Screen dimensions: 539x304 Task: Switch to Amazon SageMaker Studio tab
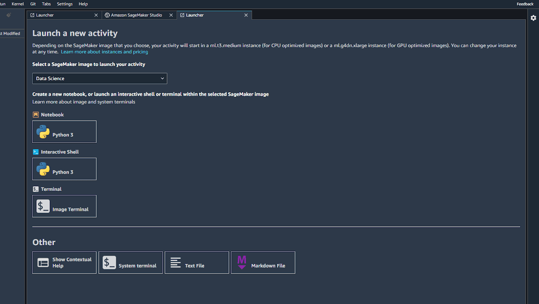[136, 15]
